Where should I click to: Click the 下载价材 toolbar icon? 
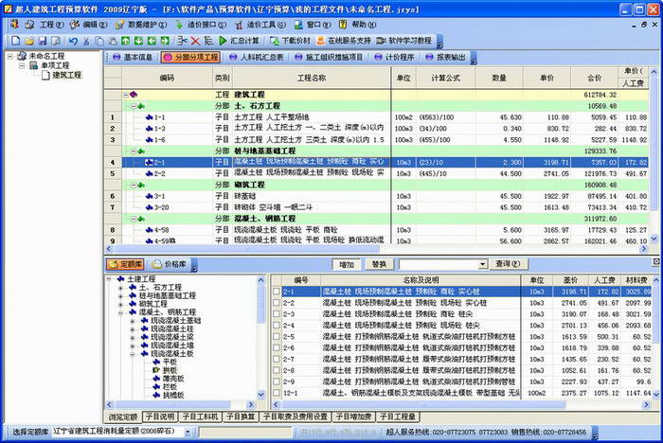(289, 42)
